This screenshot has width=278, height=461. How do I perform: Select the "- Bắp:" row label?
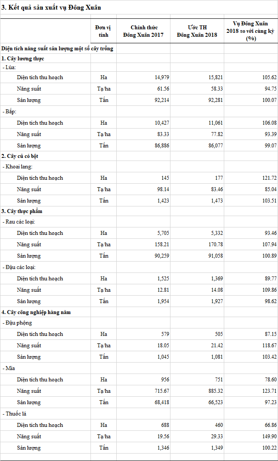pos(10,112)
